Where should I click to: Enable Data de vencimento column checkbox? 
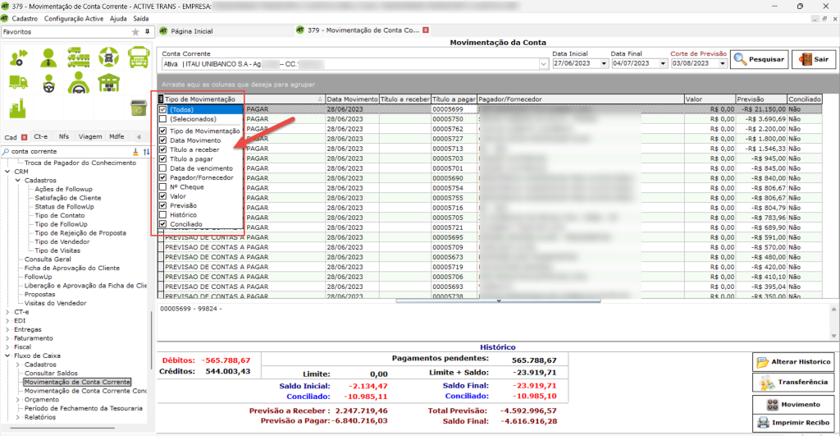point(163,168)
